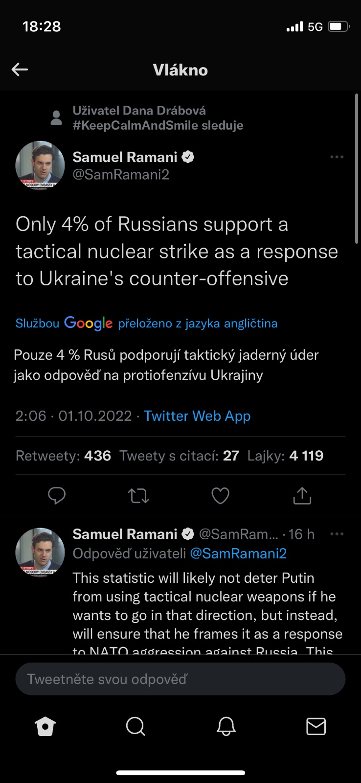
Task: Share the tweet via share icon
Action: pos(302,496)
